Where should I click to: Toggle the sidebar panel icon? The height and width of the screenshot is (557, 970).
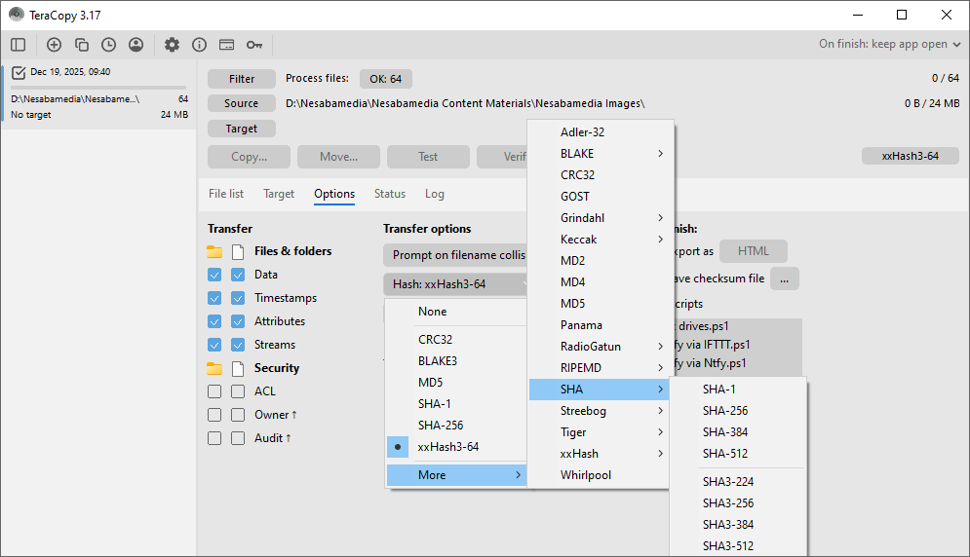[x=19, y=45]
